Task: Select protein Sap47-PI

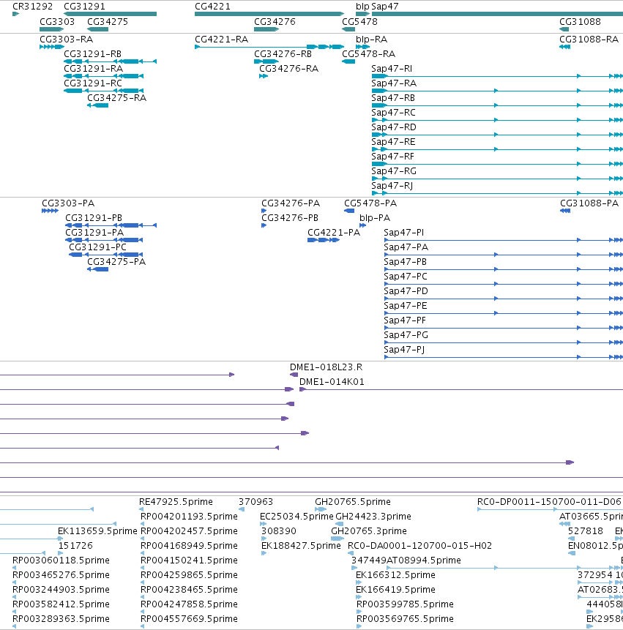Action: pos(404,233)
